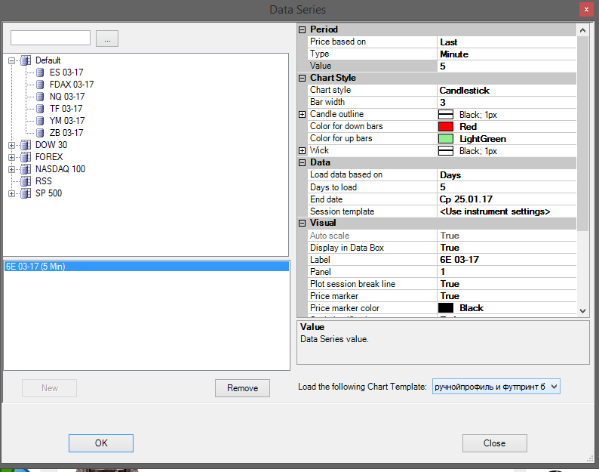Click the Session template value
The height and width of the screenshot is (472, 599).
pyautogui.click(x=506, y=211)
